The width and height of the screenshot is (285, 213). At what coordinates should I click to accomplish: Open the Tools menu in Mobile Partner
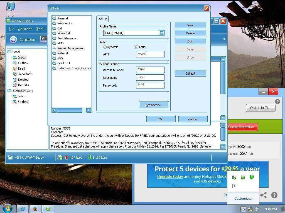coord(40,29)
